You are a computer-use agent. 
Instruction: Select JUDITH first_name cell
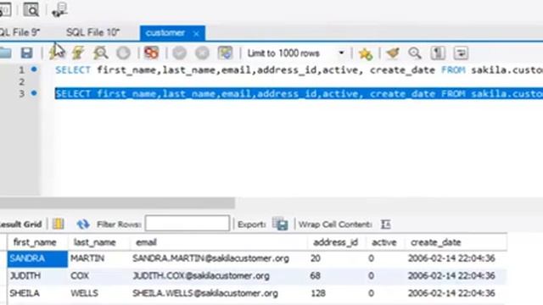coord(37,276)
